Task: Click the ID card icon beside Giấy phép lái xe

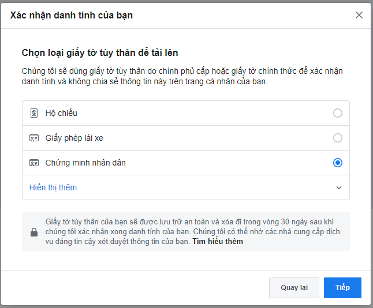Action: coord(34,138)
